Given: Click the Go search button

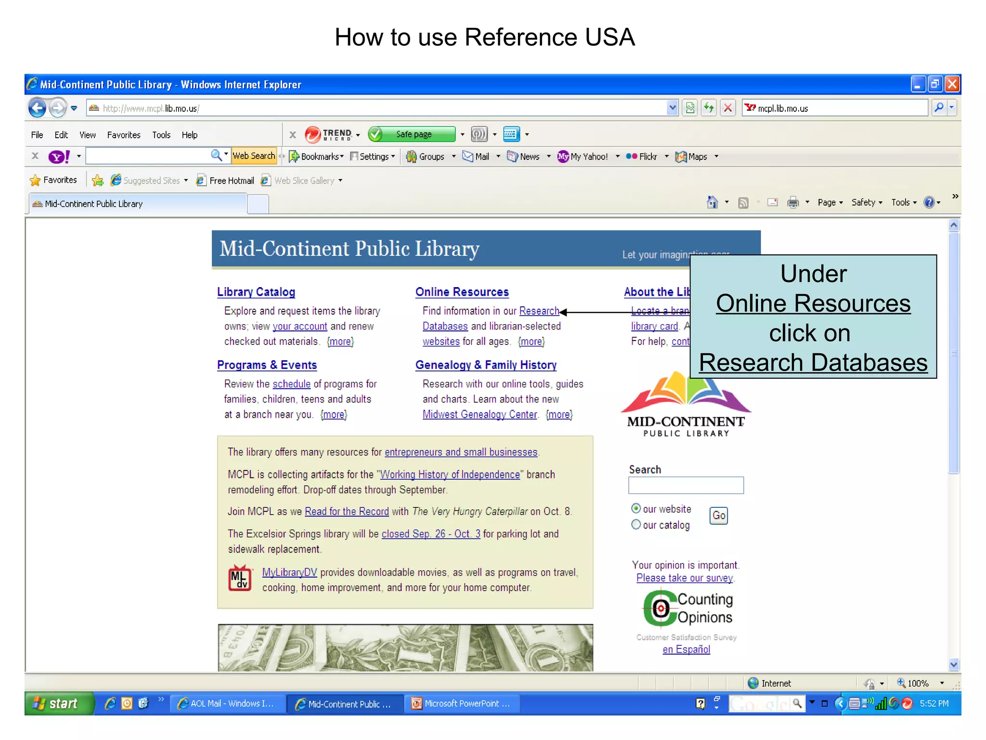Looking at the screenshot, I should pos(719,515).
